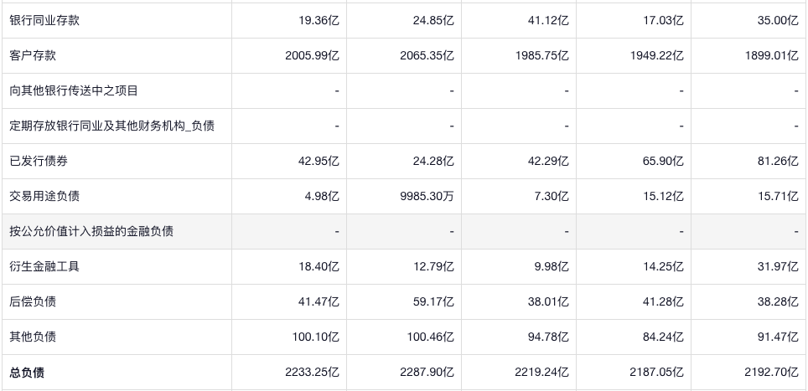Click the highlighted 按公允价值计入损益的金融负债 row label
The width and height of the screenshot is (808, 391).
click(x=91, y=231)
